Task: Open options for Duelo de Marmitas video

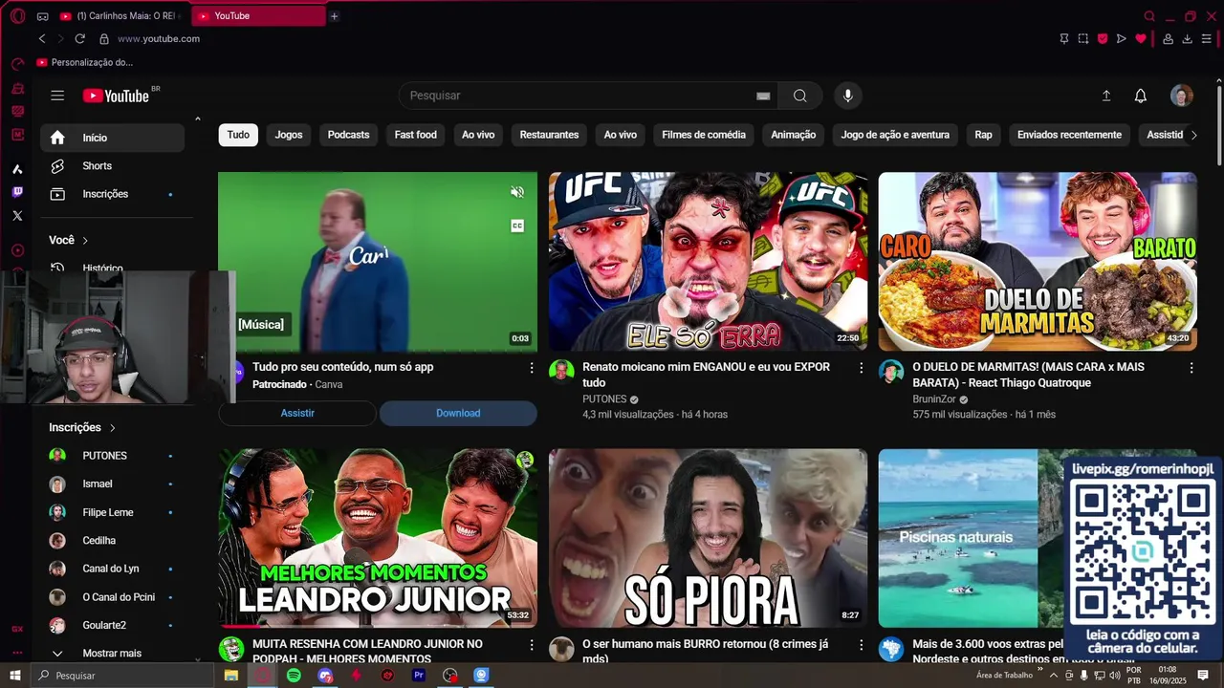Action: point(1191,368)
